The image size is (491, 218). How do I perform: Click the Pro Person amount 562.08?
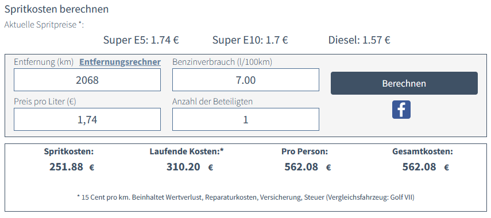[301, 167]
